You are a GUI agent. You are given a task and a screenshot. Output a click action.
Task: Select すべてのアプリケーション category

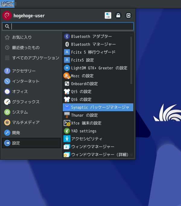(31, 58)
